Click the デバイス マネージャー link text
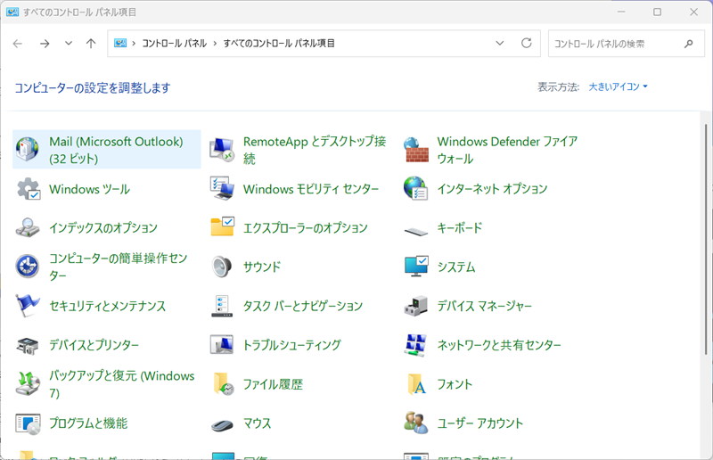Image resolution: width=713 pixels, height=460 pixels. pyautogui.click(x=484, y=306)
